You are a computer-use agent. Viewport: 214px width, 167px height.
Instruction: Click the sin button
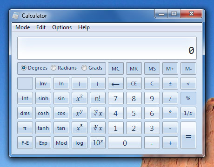[61, 98]
